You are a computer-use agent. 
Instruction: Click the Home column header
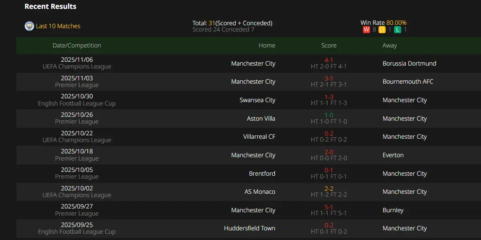267,45
